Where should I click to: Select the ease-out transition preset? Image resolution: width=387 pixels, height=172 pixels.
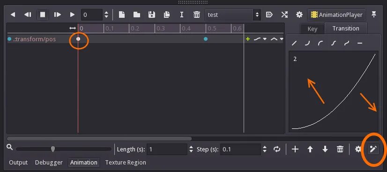(x=320, y=43)
